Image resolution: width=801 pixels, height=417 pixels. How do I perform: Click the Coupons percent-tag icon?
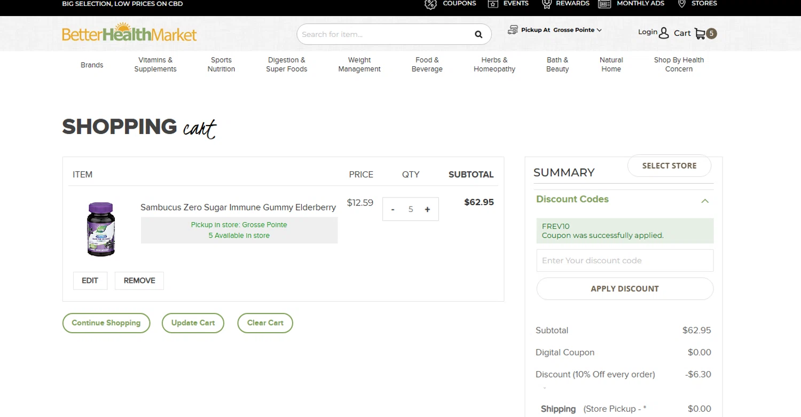click(x=430, y=4)
